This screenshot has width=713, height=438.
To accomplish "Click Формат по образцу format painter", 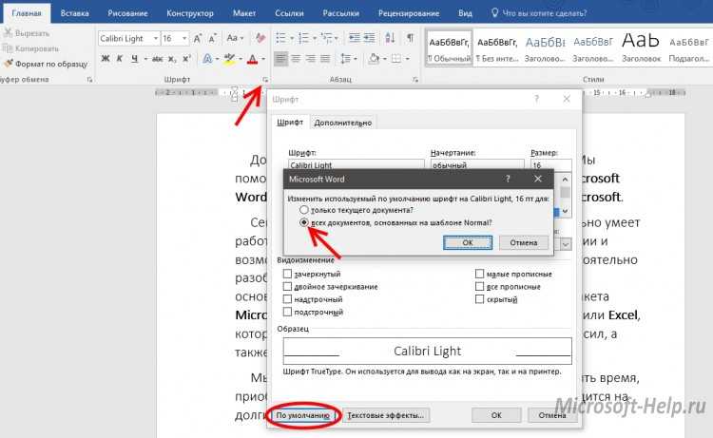I will pyautogui.click(x=46, y=64).
